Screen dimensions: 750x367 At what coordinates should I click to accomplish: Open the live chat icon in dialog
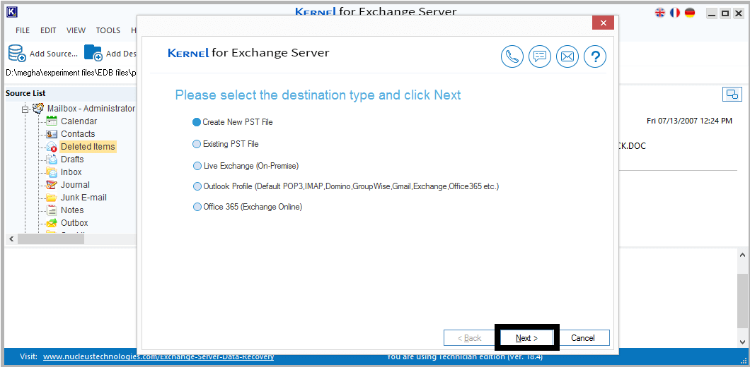tap(540, 56)
